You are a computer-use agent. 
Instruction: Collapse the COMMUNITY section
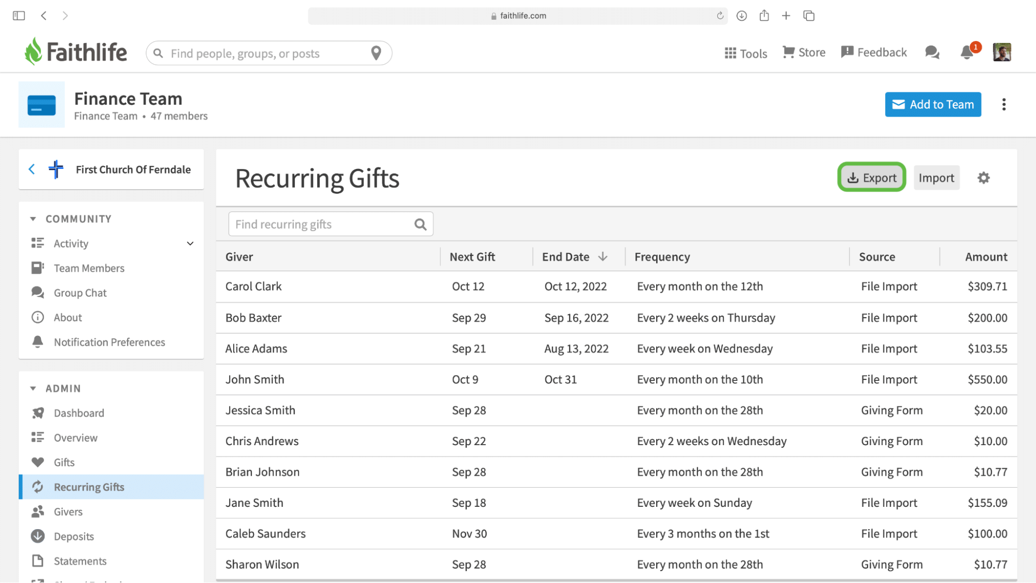[x=33, y=219]
